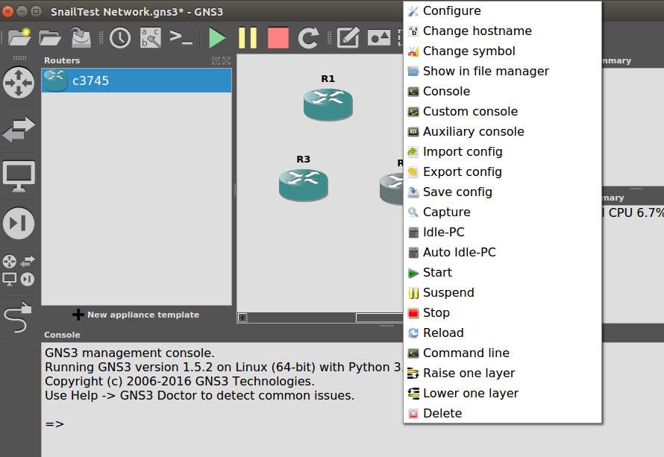This screenshot has width=664, height=457.
Task: Click the console prompt input line
Action: click(54, 423)
